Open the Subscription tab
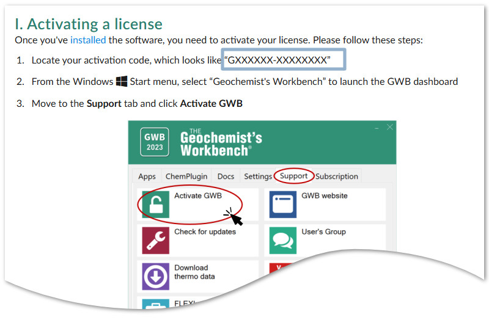The image size is (489, 320). click(337, 176)
